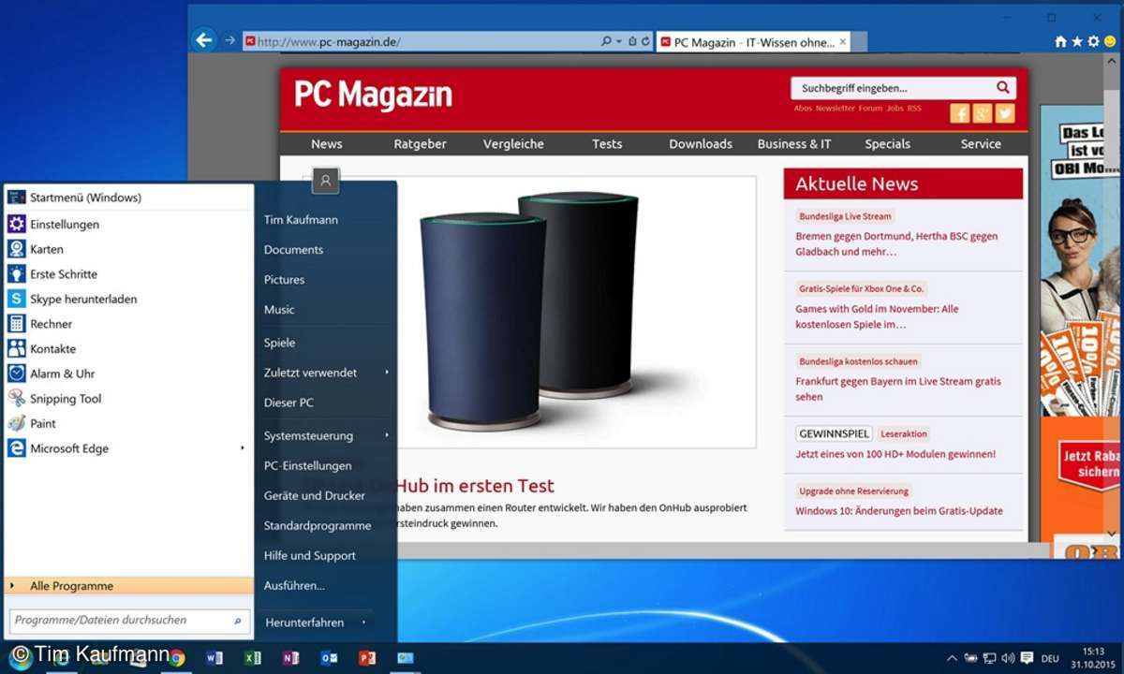Open PowerPoint from the taskbar
The image size is (1124, 674).
367,658
